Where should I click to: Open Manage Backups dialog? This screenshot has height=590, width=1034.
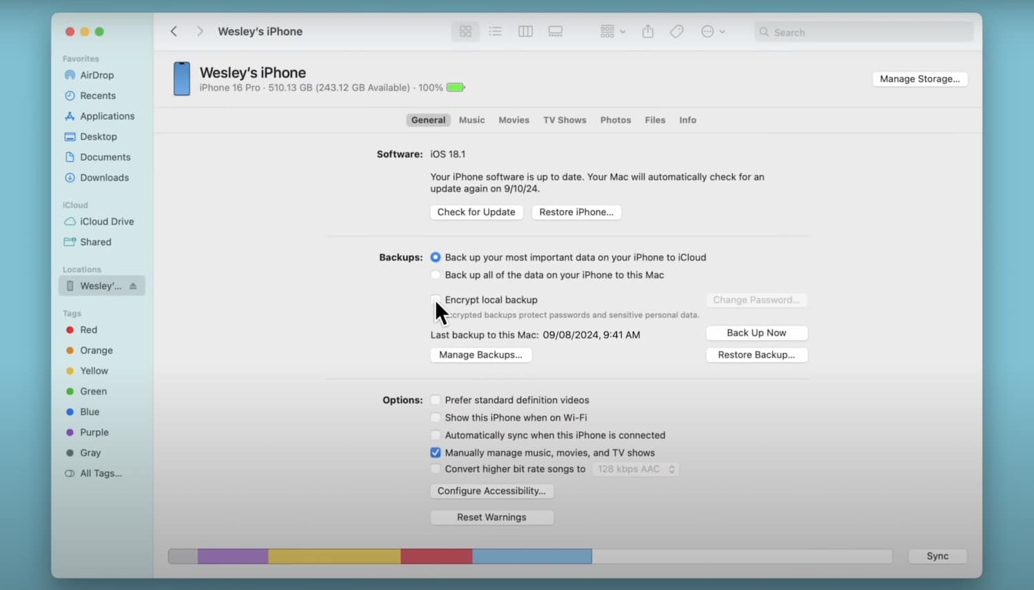tap(480, 355)
